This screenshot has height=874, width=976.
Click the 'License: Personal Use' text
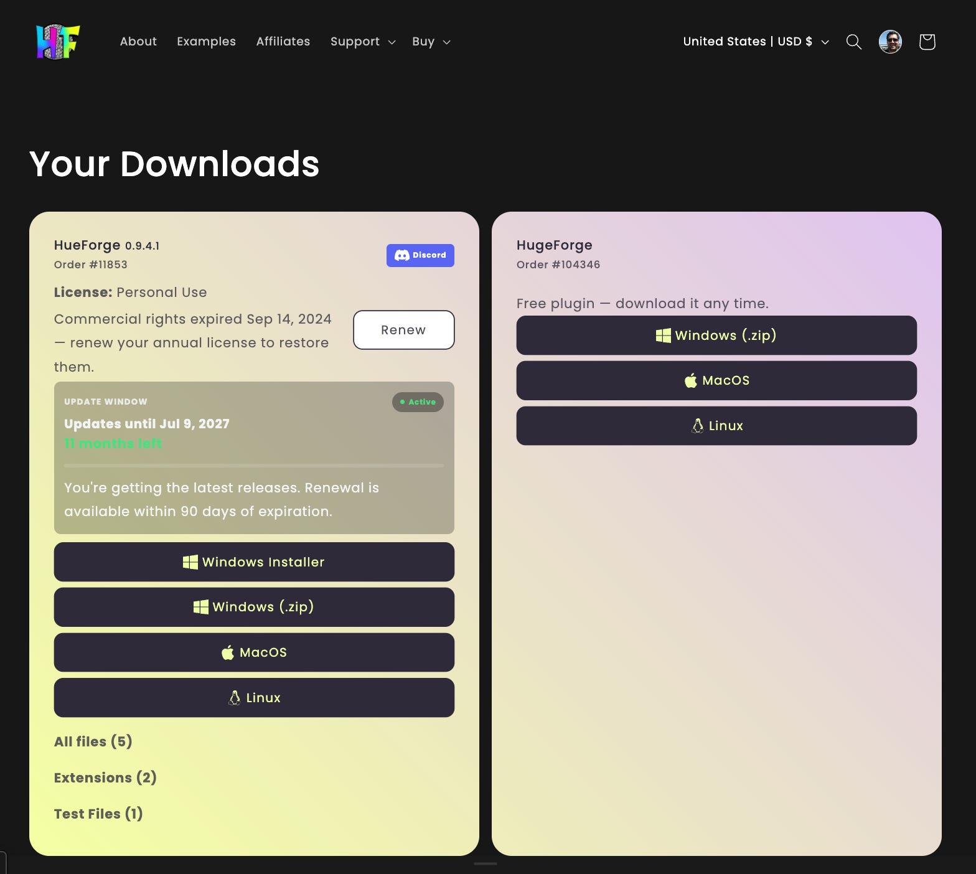point(131,293)
